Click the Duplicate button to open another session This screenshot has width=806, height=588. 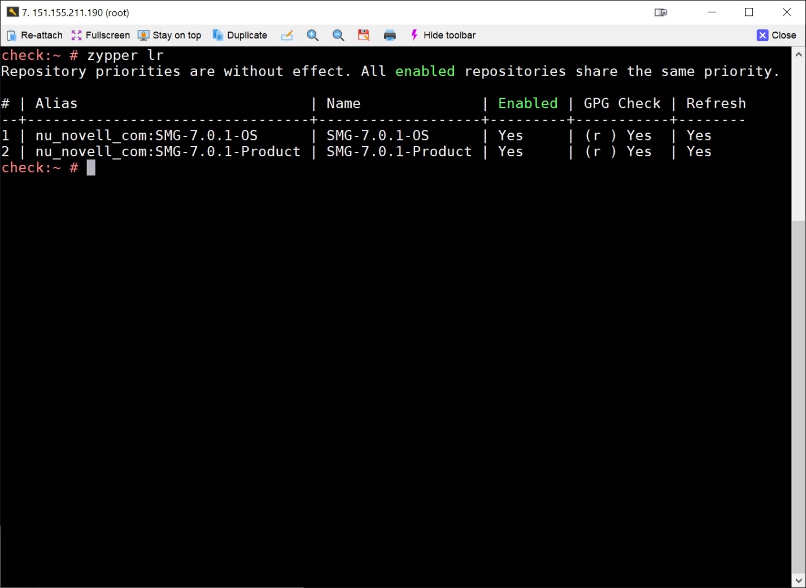click(x=240, y=35)
